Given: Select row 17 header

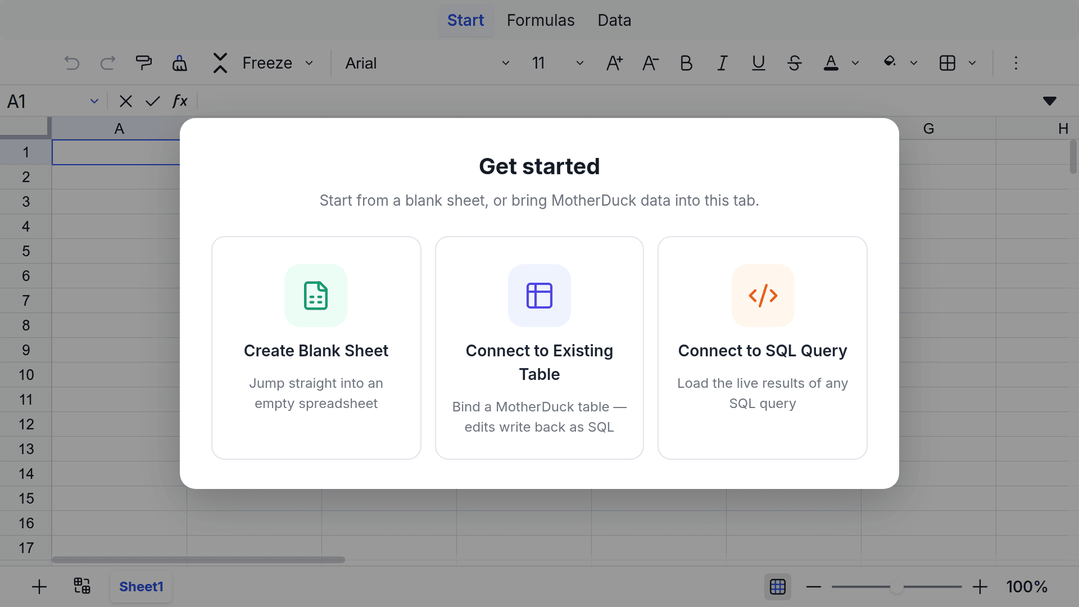Looking at the screenshot, I should 26,548.
